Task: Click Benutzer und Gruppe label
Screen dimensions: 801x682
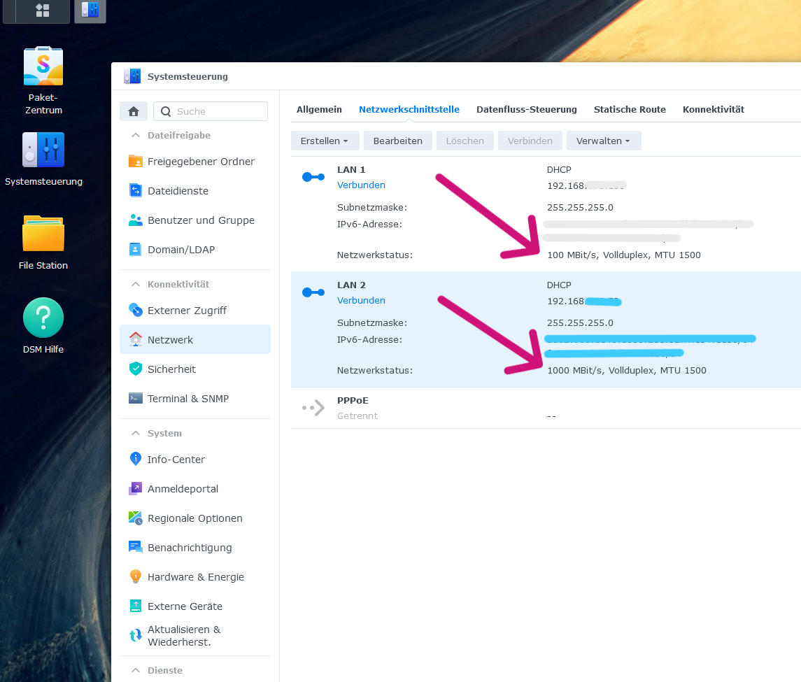Action: [201, 220]
